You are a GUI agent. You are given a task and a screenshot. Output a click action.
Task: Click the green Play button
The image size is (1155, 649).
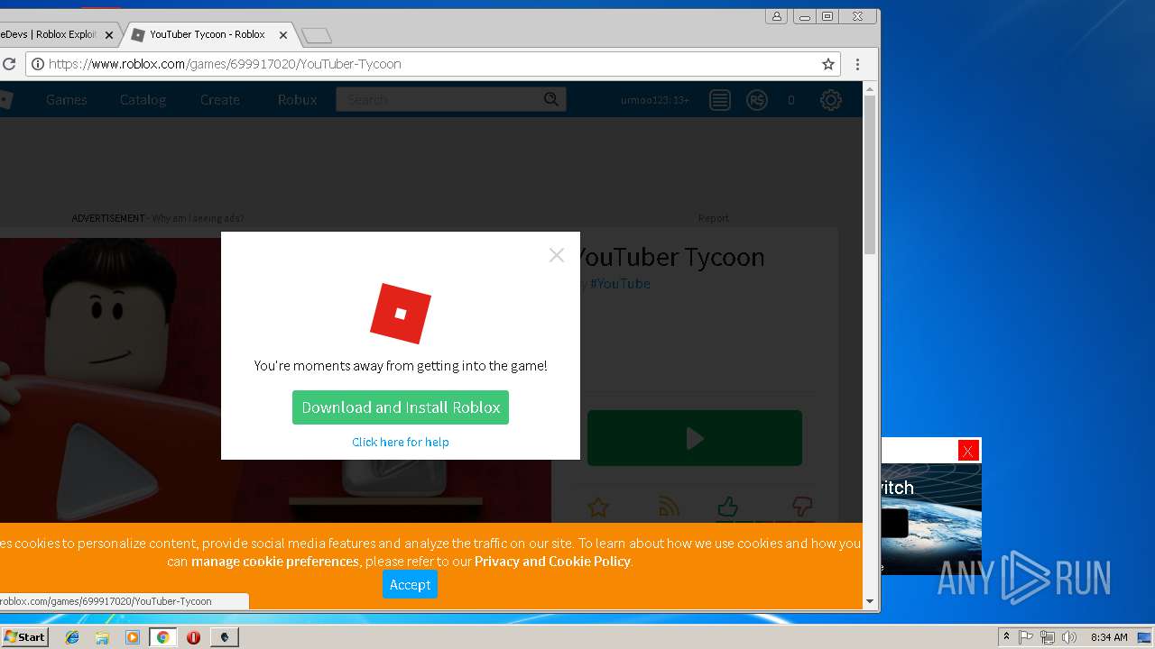click(x=695, y=438)
